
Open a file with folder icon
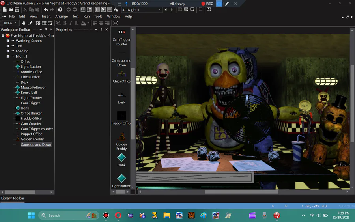(x=11, y=10)
